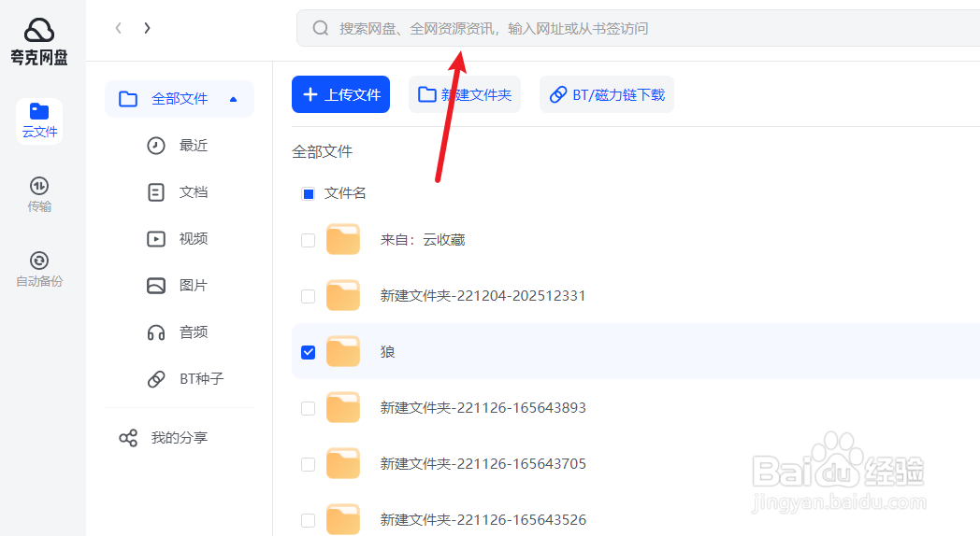980x536 pixels.
Task: Check the 来自:云收藏 folder checkbox
Action: pos(309,240)
